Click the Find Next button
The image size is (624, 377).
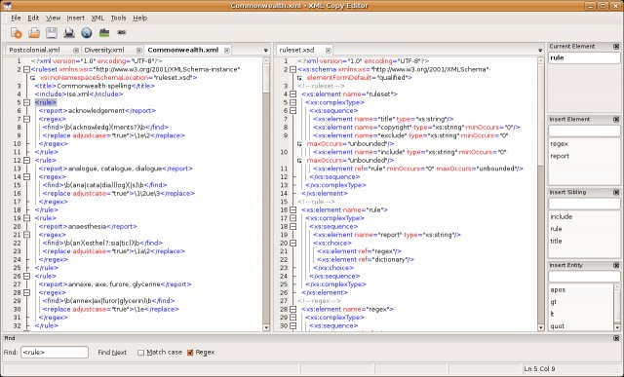(x=112, y=353)
